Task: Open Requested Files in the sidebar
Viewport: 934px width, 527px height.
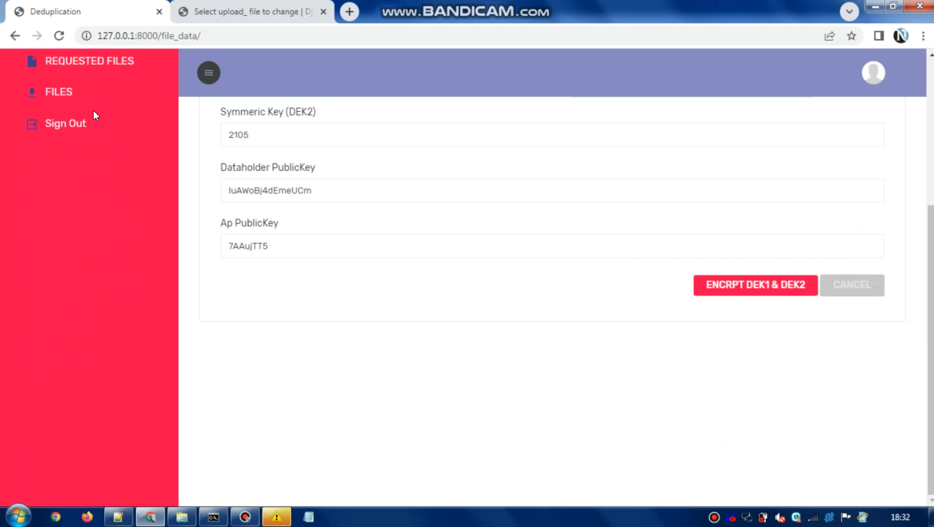Action: (x=89, y=61)
